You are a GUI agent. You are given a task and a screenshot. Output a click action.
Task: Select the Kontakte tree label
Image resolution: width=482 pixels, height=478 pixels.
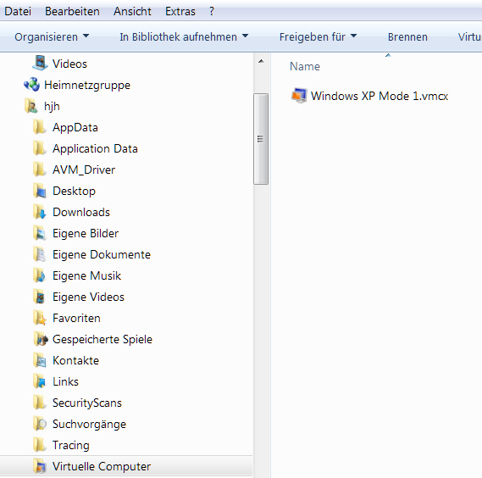76,361
